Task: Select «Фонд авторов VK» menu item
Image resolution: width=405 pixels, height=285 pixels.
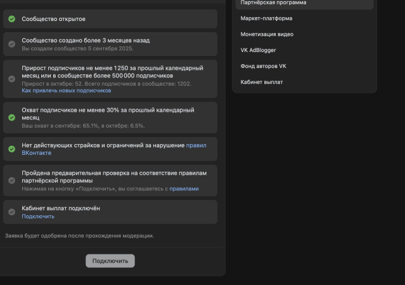Action: click(x=263, y=66)
